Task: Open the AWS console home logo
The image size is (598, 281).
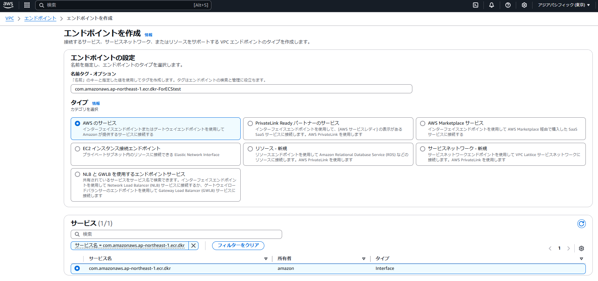Action: tap(8, 5)
